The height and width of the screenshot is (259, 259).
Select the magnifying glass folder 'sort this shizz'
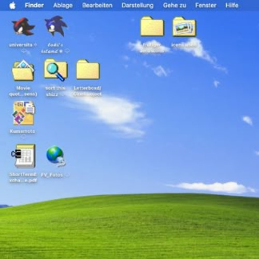pyautogui.click(x=55, y=70)
